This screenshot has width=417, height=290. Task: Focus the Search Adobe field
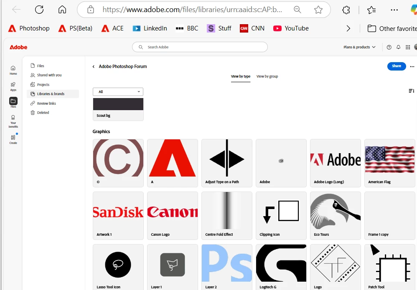coord(200,47)
